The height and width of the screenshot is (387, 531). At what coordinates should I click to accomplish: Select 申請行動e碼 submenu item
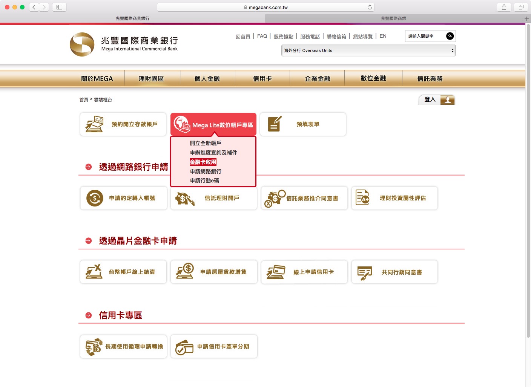coord(204,180)
